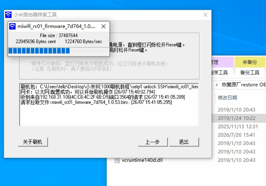Open the 备份工具 ribbon tab in Explorer
This screenshot has height=186, width=266.
(249, 73)
